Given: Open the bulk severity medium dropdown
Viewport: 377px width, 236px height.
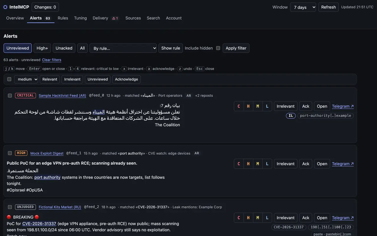Looking at the screenshot, I should tap(26, 79).
